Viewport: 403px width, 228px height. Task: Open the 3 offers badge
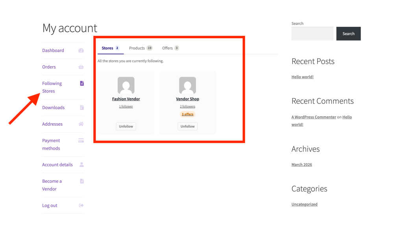click(x=188, y=114)
